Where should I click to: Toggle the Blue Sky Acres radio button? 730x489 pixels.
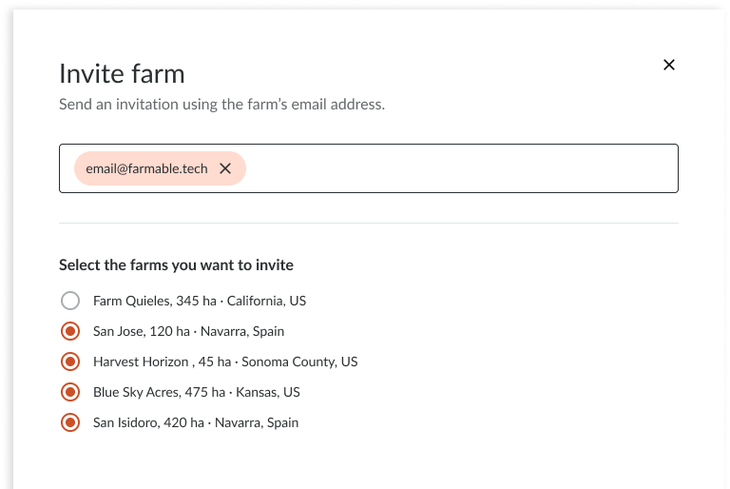(x=70, y=392)
